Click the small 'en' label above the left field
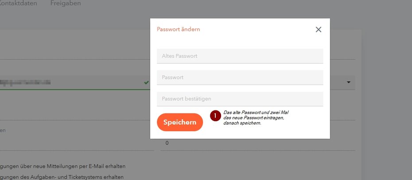The image size is (412, 180). pos(3,131)
